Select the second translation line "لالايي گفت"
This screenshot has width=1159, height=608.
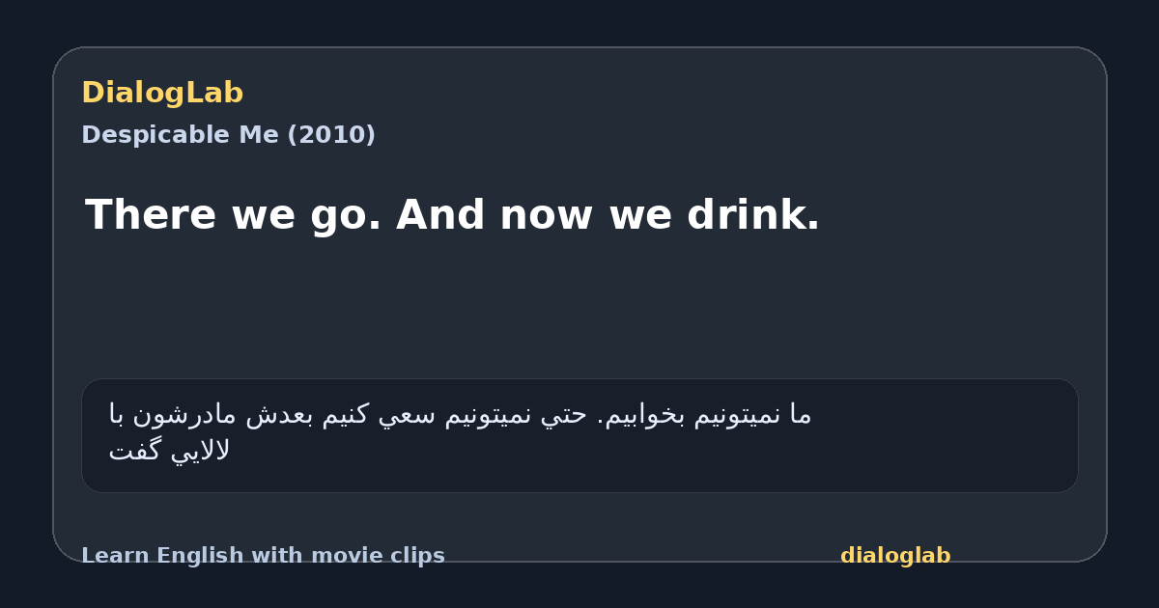[169, 451]
